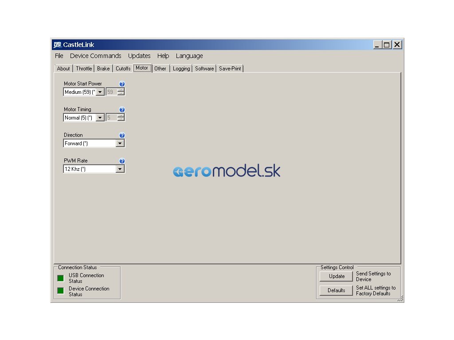Screen dimensions: 454x340
Task: Click the aeromodel.sk logo
Action: [x=227, y=171]
